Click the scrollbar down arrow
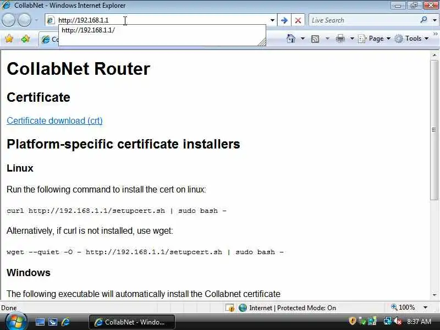Viewport: 440px width, 330px height. click(x=435, y=295)
